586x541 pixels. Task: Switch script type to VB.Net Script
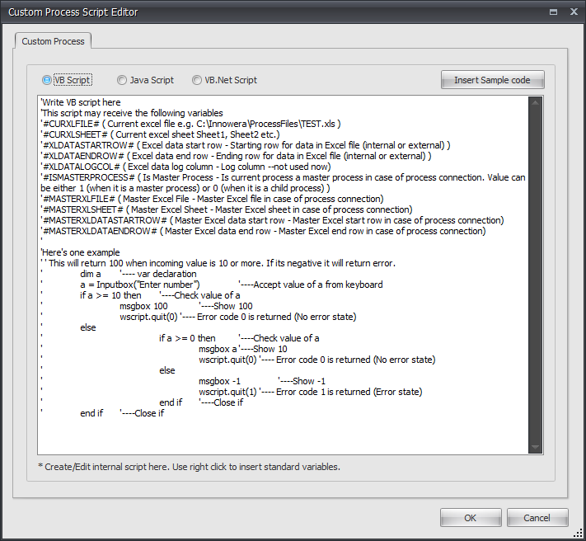(x=197, y=80)
